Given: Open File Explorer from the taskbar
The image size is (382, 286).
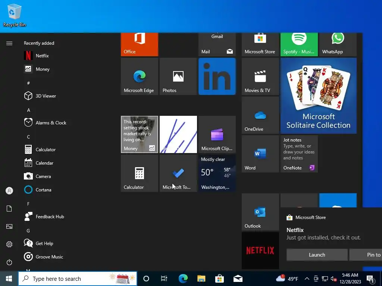Looking at the screenshot, I should pos(201,279).
